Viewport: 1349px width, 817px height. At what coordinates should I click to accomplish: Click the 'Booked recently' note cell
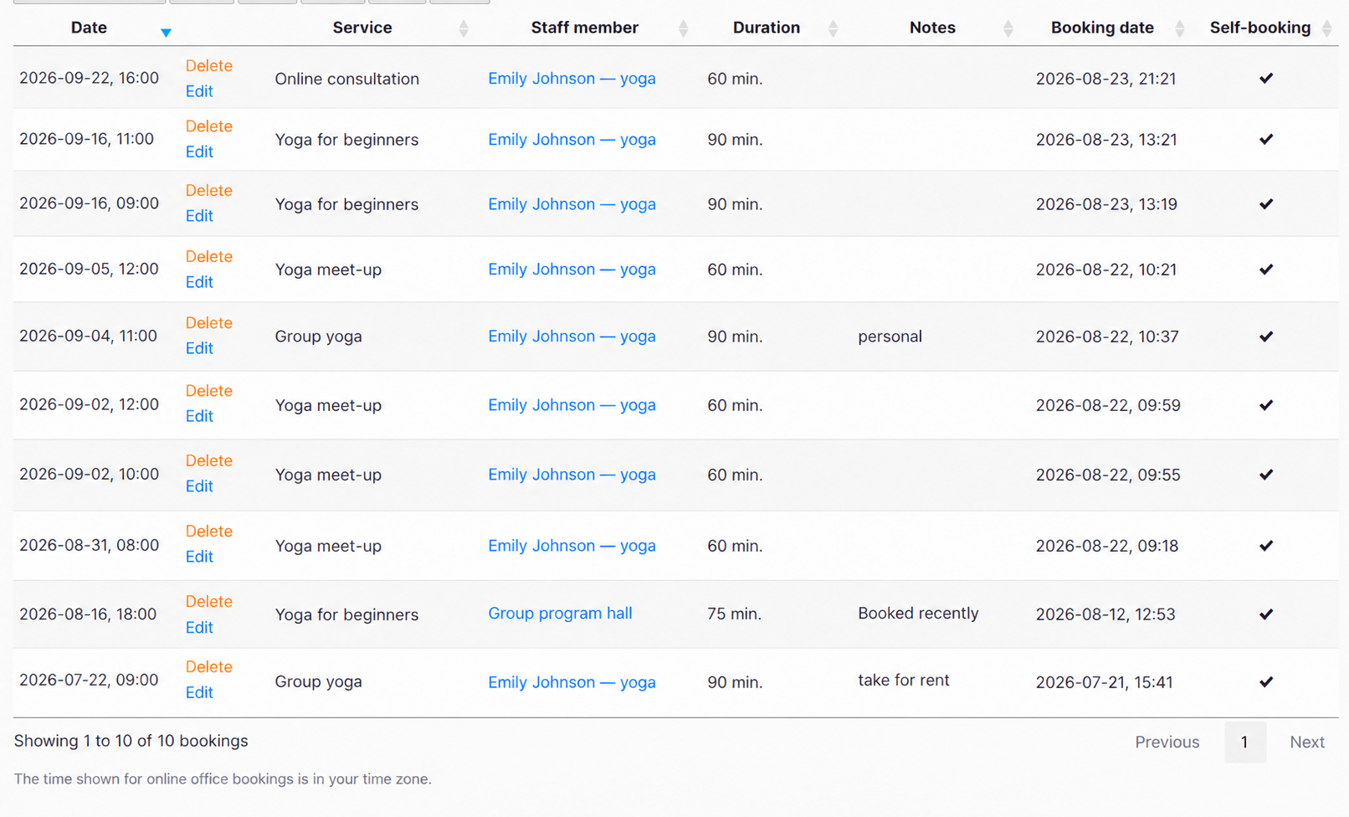click(918, 614)
